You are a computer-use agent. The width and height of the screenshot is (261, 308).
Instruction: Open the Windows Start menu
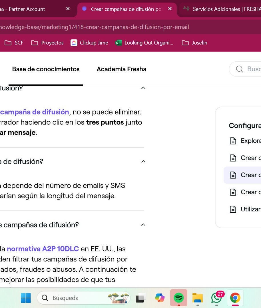coord(26,298)
